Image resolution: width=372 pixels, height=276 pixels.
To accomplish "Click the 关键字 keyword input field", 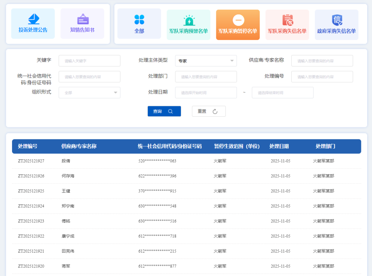I will point(89,61).
